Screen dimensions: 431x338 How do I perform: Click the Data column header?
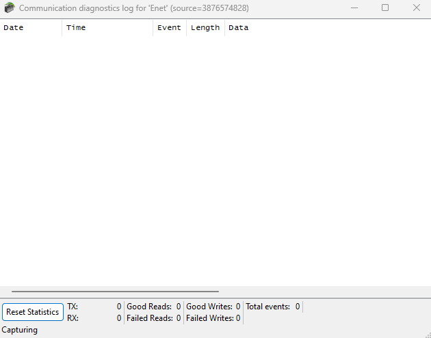coord(238,28)
